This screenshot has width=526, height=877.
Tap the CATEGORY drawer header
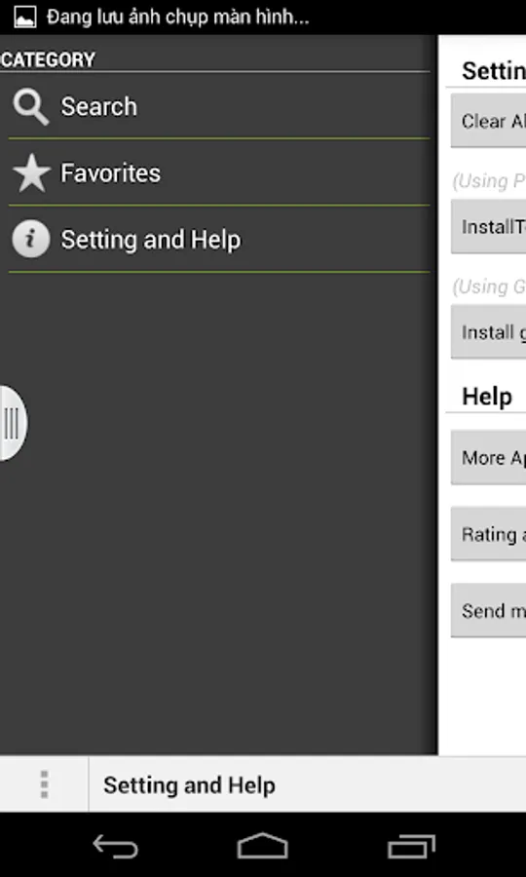pyautogui.click(x=48, y=59)
